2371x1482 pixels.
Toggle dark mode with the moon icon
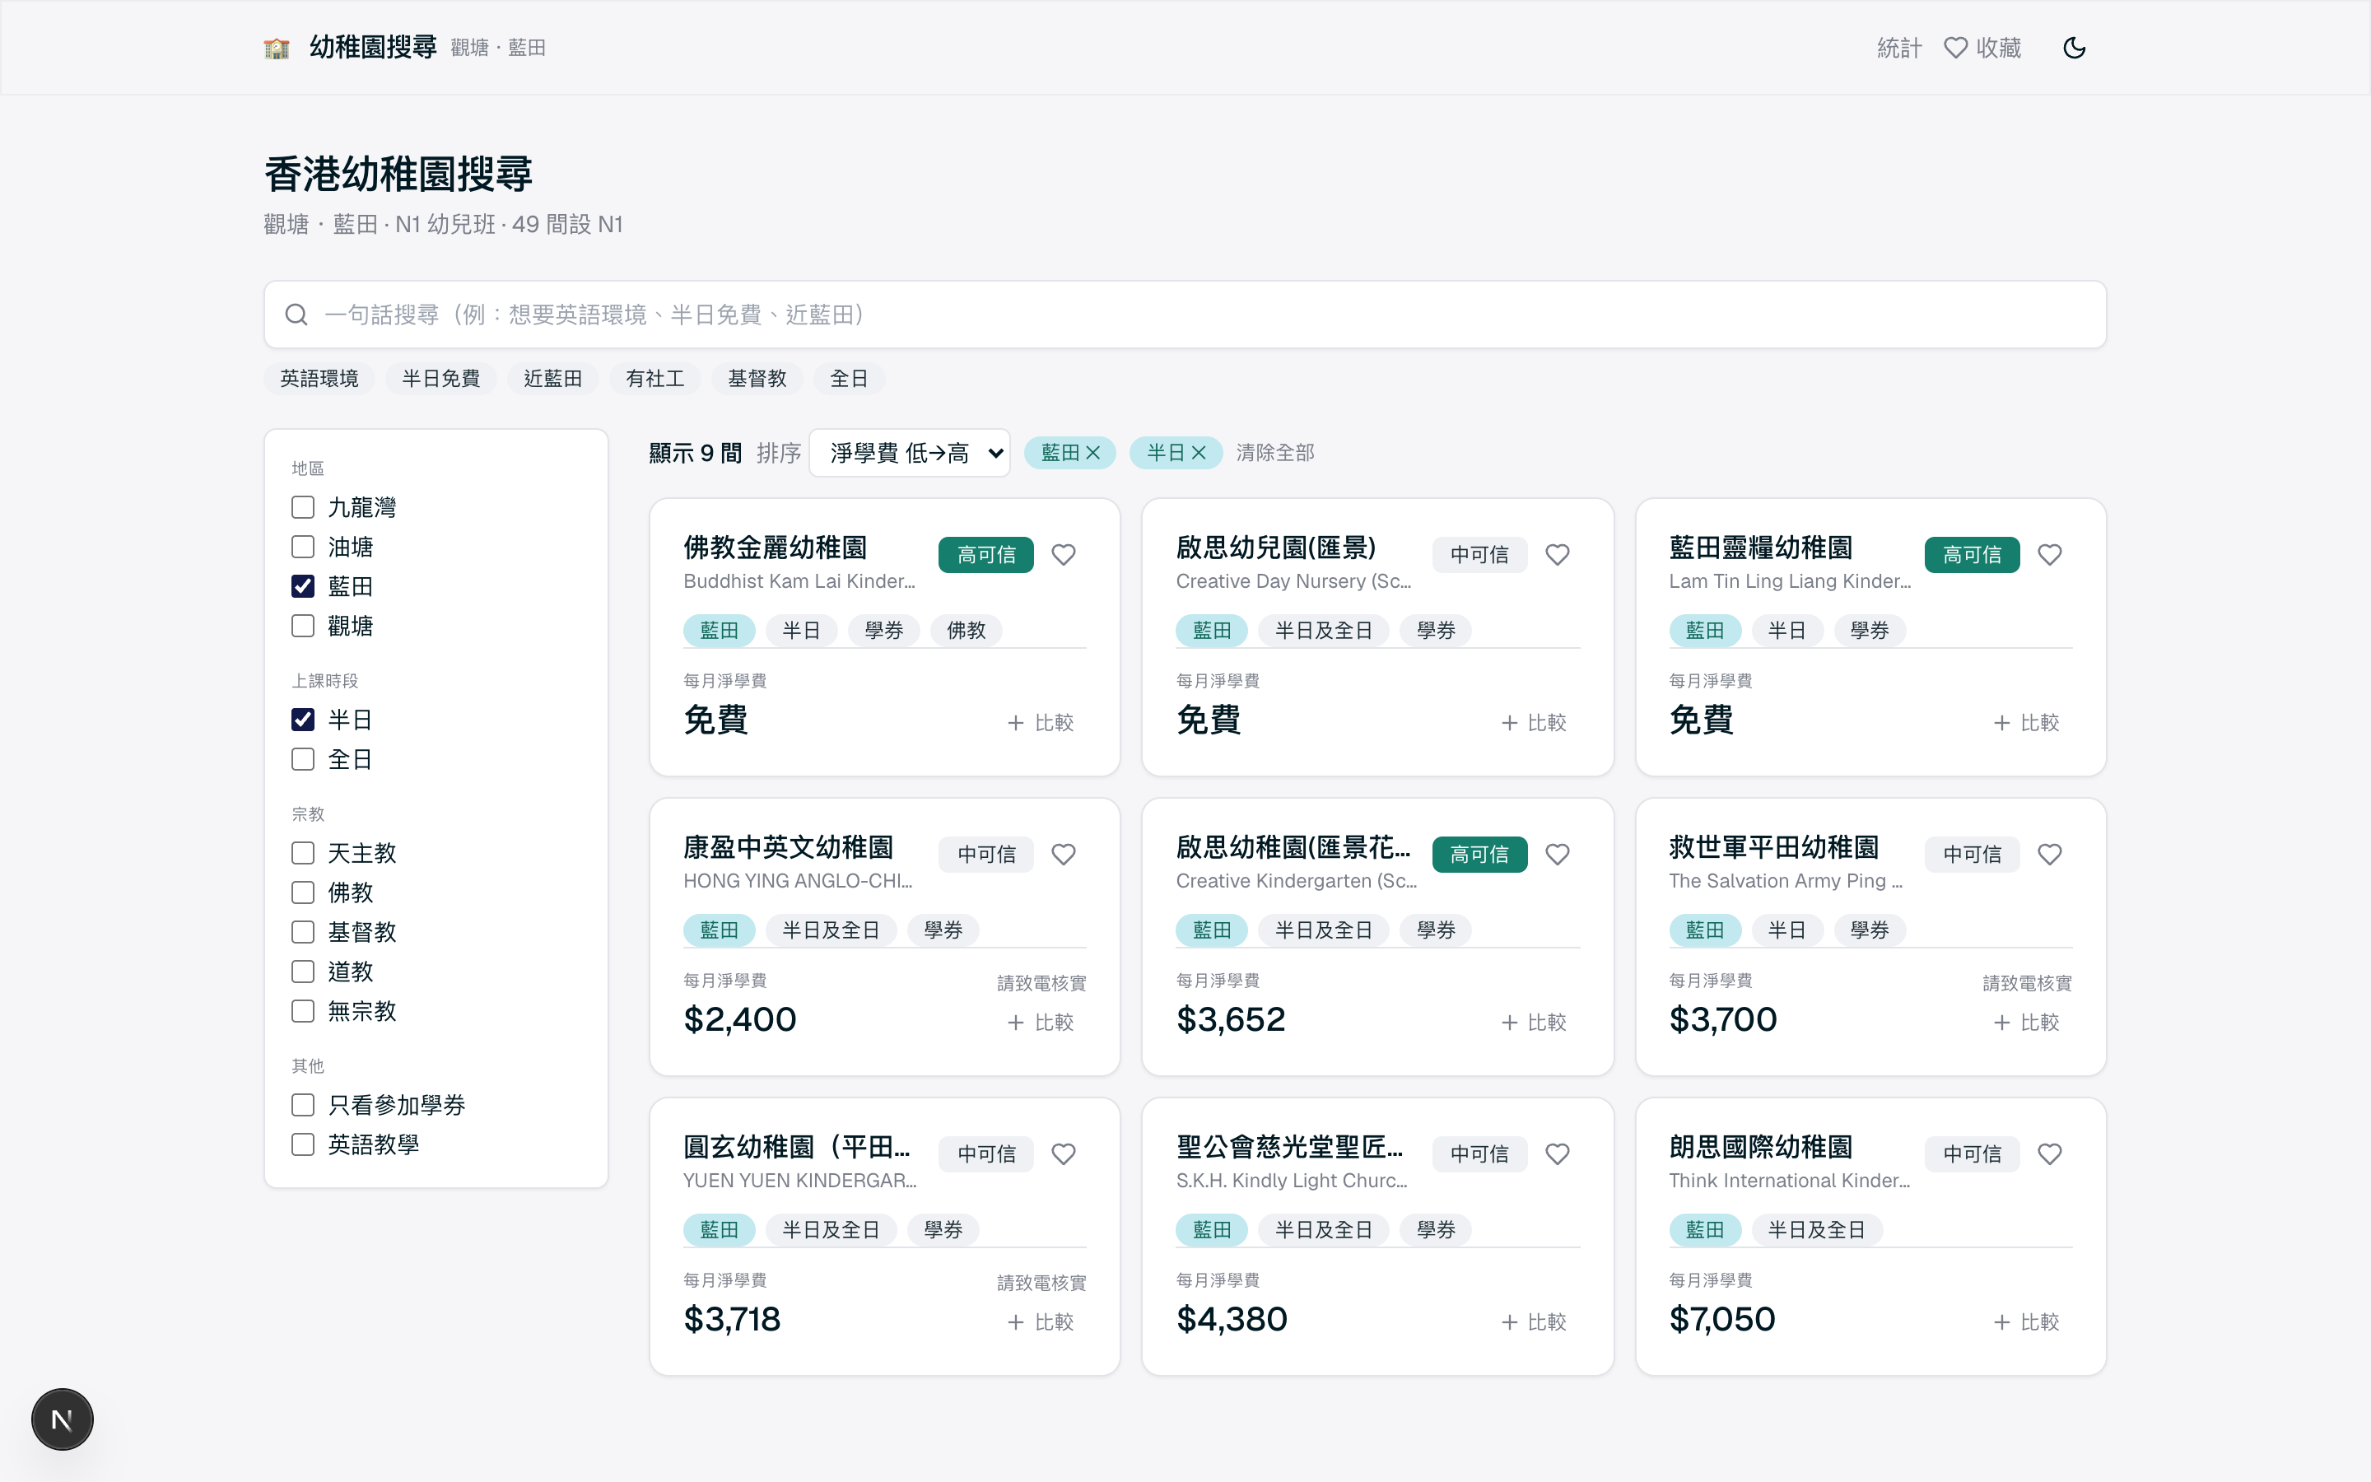2074,47
